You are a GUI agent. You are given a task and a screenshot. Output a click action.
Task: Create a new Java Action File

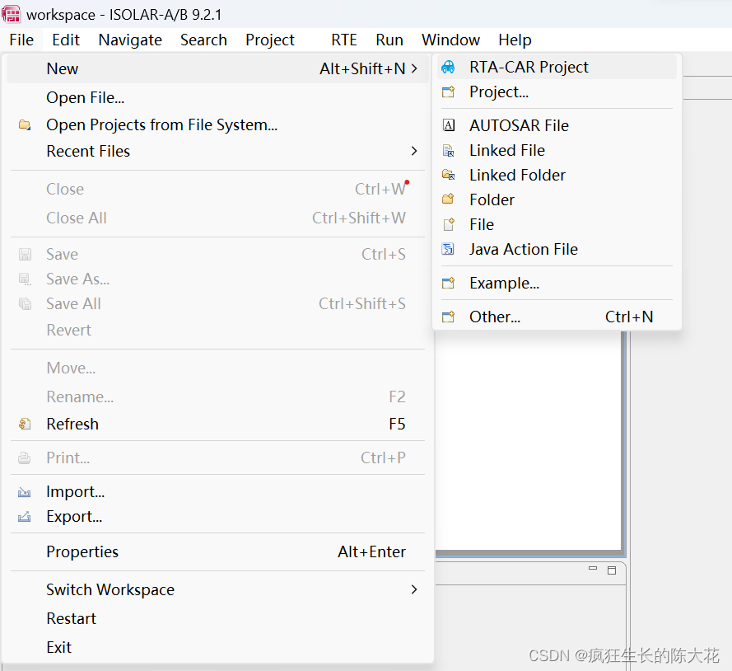pos(523,249)
